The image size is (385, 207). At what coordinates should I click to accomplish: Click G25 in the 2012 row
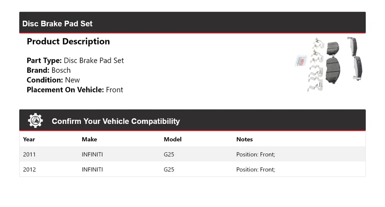click(169, 169)
